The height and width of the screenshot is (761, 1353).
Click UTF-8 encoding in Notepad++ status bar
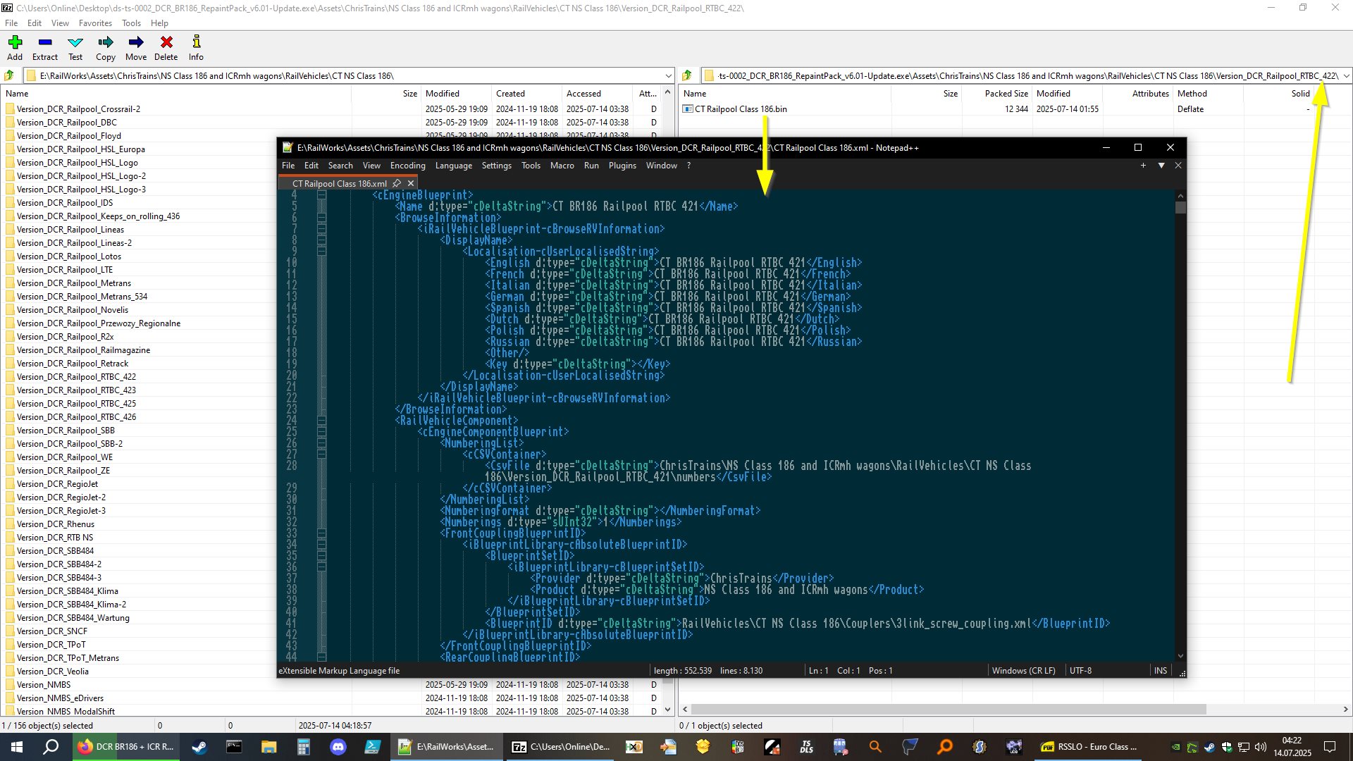coord(1080,671)
